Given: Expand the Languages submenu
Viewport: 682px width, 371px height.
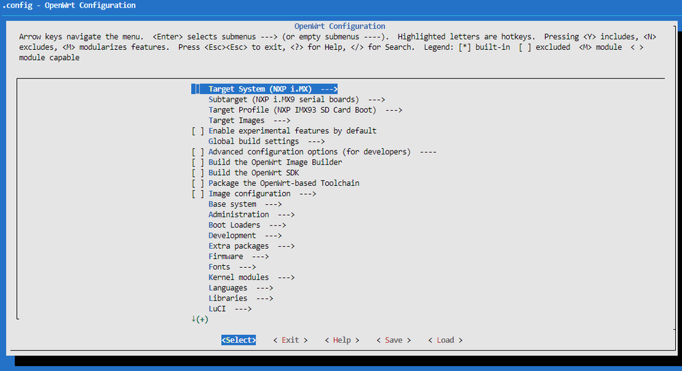Looking at the screenshot, I should [x=240, y=288].
